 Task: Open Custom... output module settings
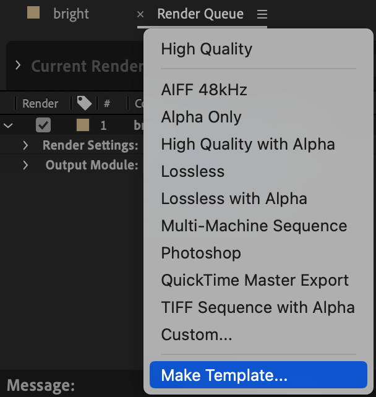197,335
